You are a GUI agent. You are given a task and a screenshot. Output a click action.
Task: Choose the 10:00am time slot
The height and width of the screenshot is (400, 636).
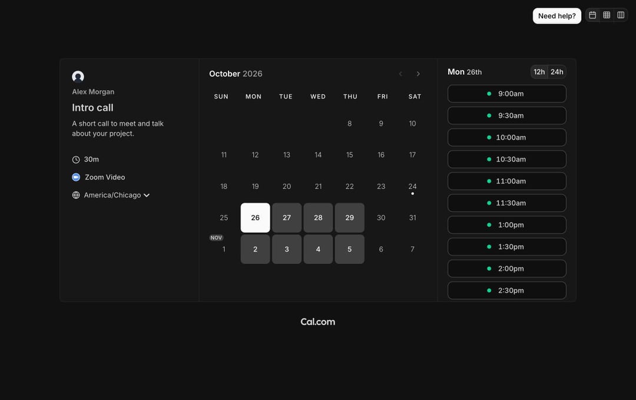tap(506, 137)
